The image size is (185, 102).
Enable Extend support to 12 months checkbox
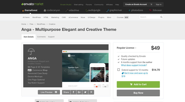(118, 70)
